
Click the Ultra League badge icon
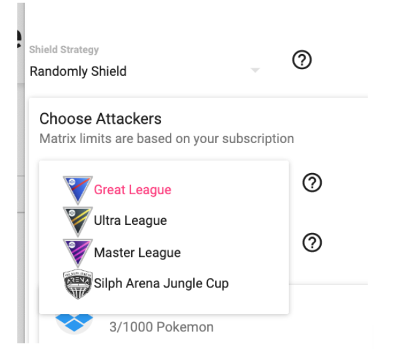(78, 221)
